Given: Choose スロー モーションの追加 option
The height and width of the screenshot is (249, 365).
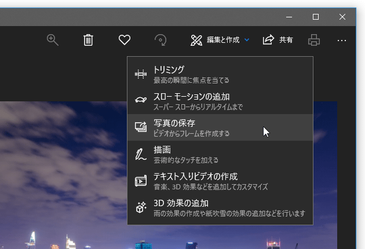Looking at the screenshot, I should 220,101.
